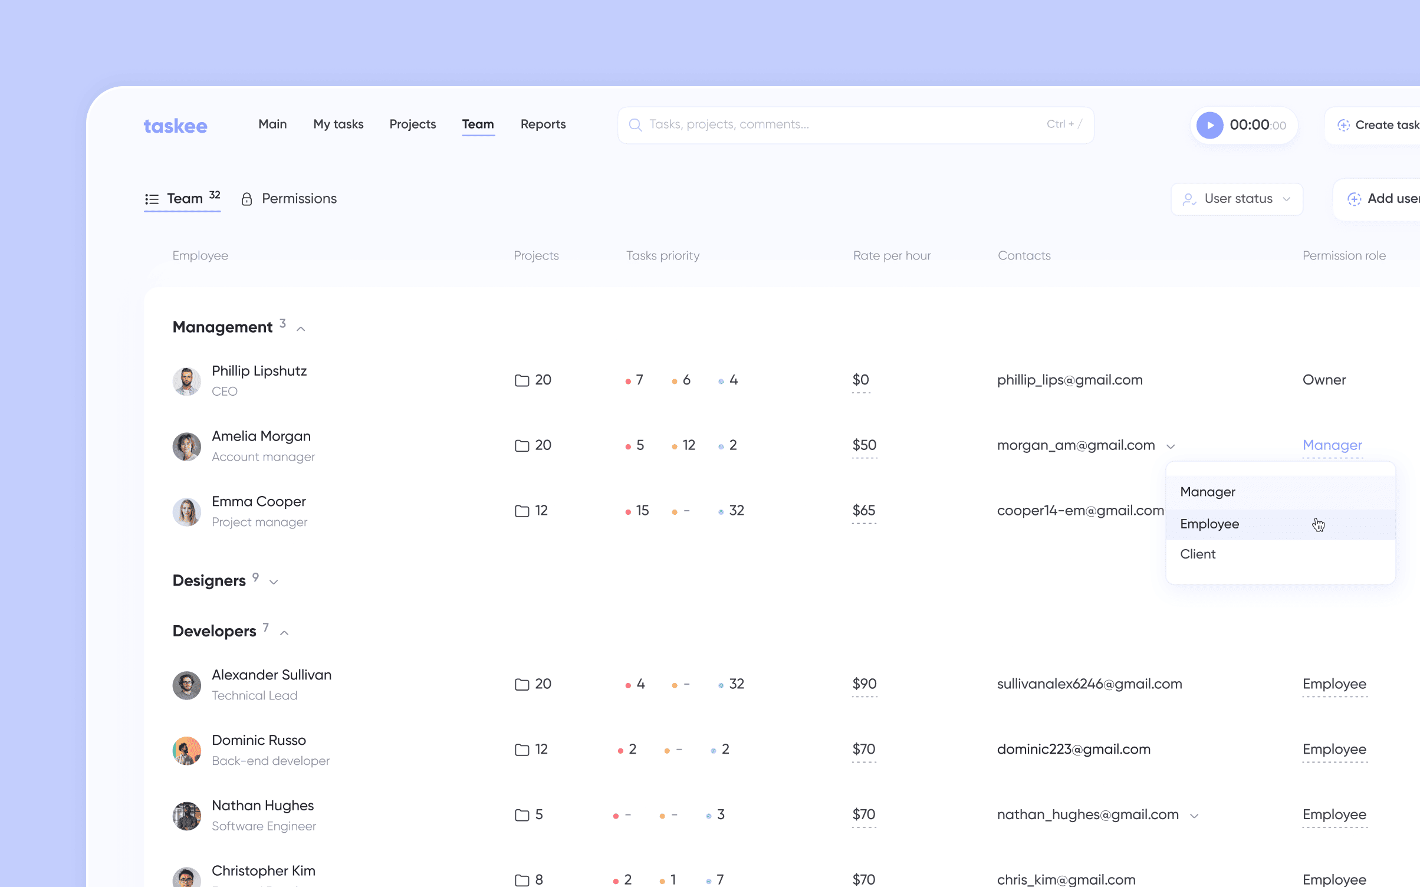Viewport: 1420px width, 887px height.
Task: Open contact options for morgan_am@gmail.com
Action: point(1172,446)
